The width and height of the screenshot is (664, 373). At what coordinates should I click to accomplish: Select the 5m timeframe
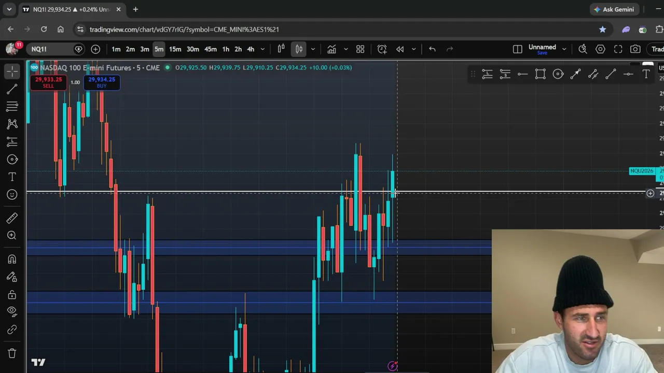click(x=159, y=49)
